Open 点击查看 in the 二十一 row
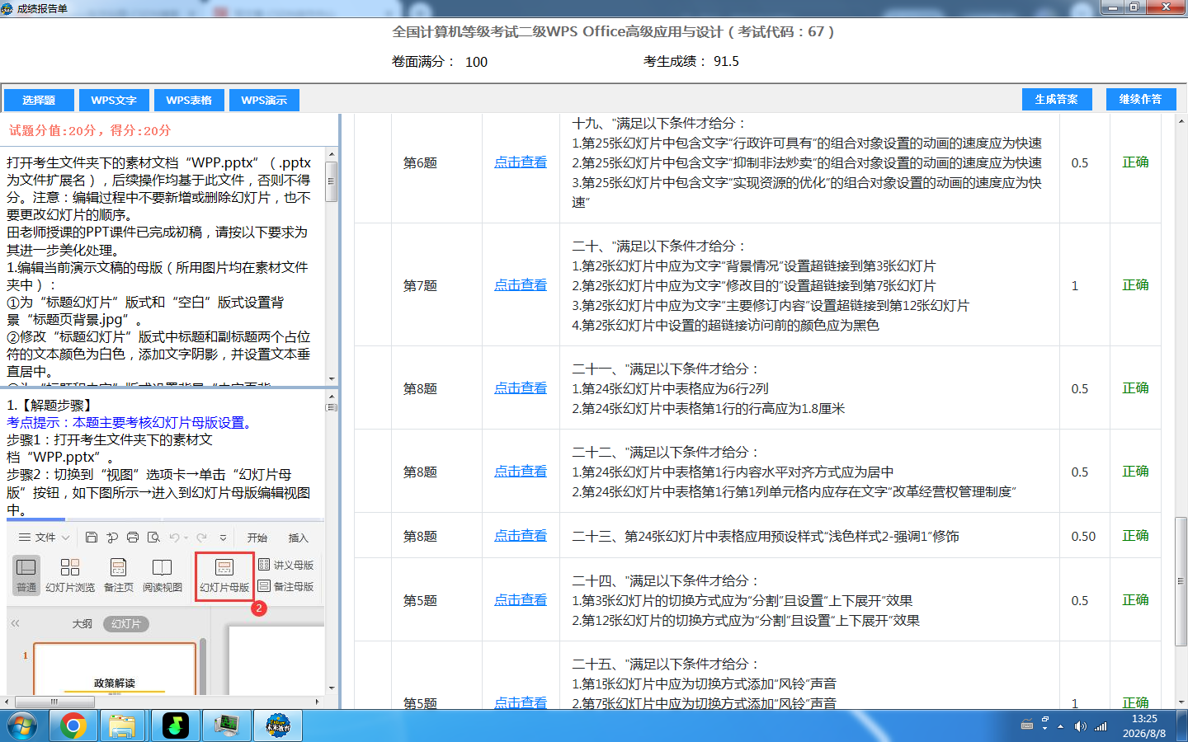 [521, 388]
